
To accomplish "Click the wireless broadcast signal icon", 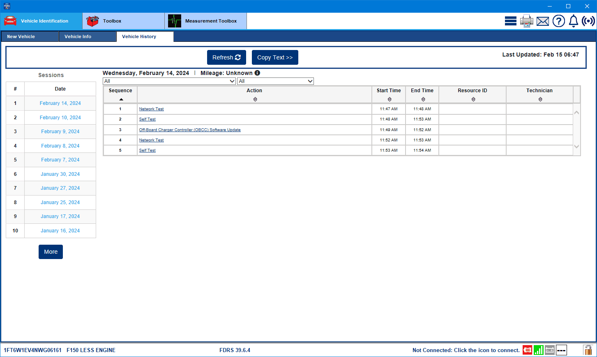I will tap(588, 21).
